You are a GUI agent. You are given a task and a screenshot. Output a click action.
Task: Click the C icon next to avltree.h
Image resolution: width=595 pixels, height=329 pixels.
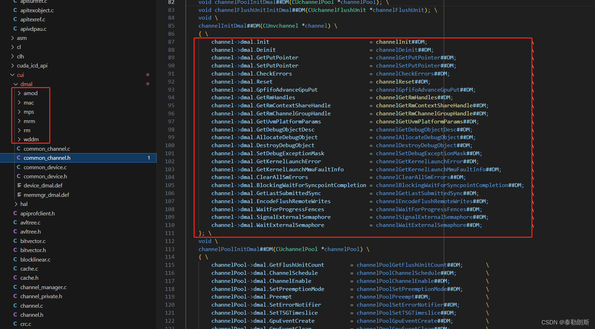click(15, 231)
